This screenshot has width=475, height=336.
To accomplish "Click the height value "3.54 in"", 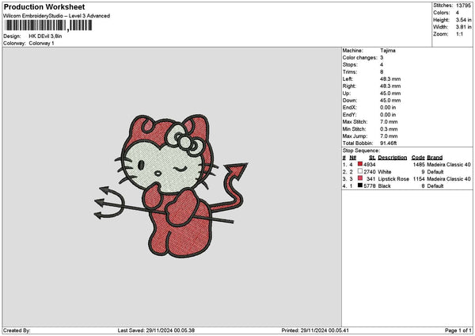I will [x=463, y=20].
